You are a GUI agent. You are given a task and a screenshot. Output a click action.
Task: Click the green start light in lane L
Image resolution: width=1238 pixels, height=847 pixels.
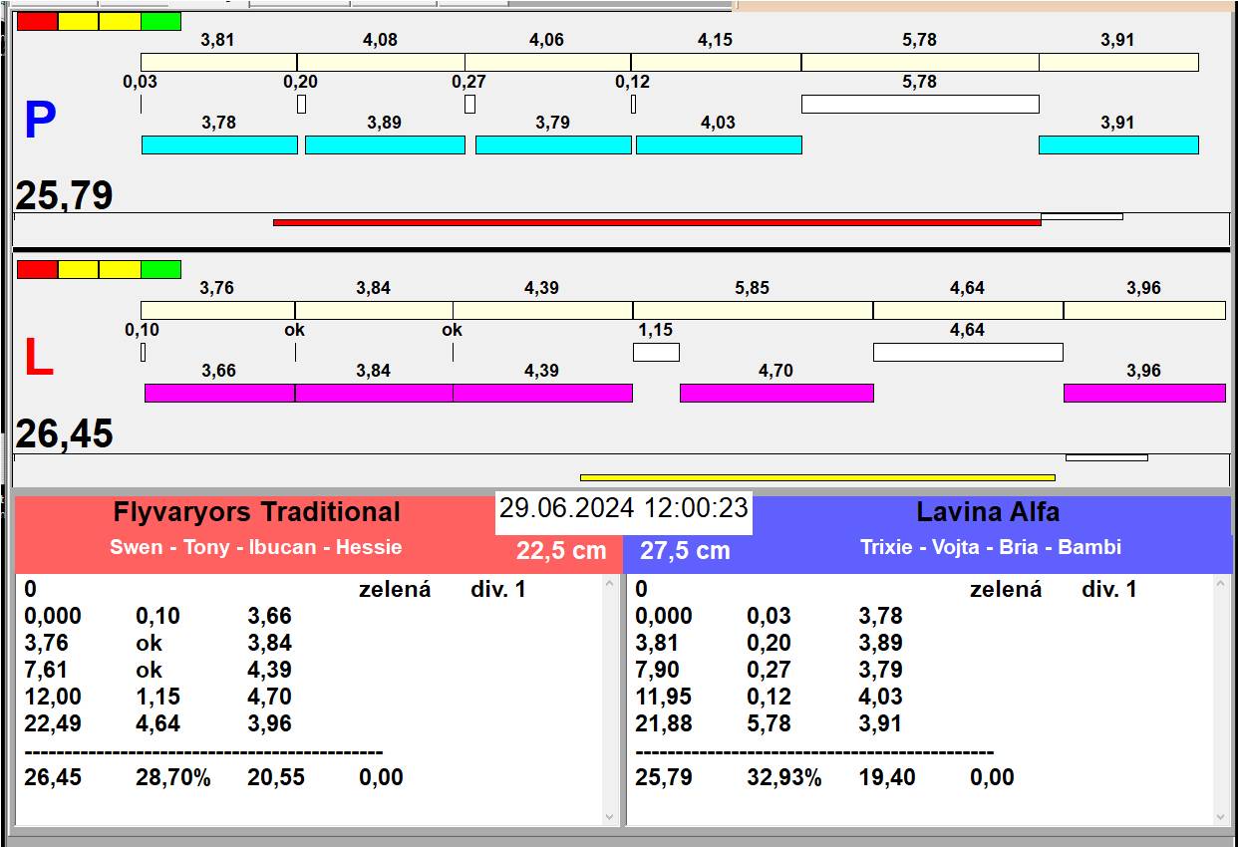[160, 269]
